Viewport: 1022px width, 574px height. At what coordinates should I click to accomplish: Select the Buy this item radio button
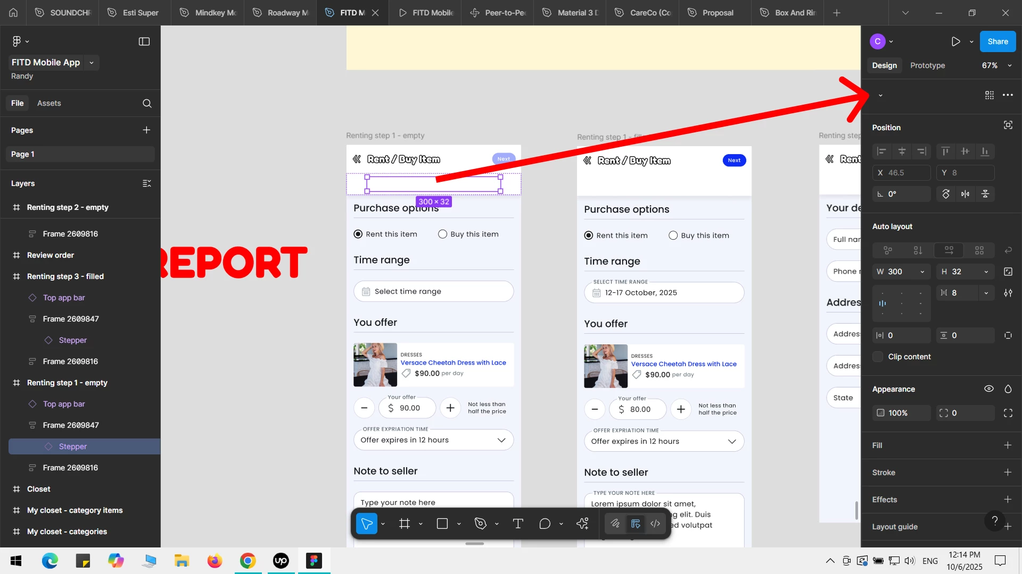coord(442,234)
